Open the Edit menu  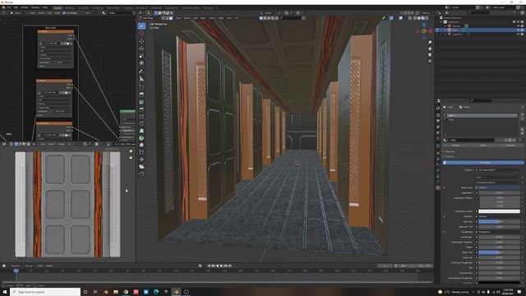16,7
